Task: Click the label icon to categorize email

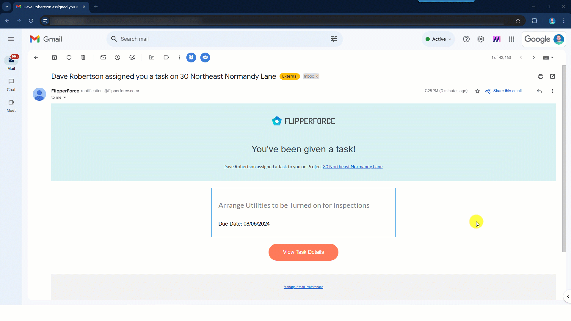Action: click(166, 58)
